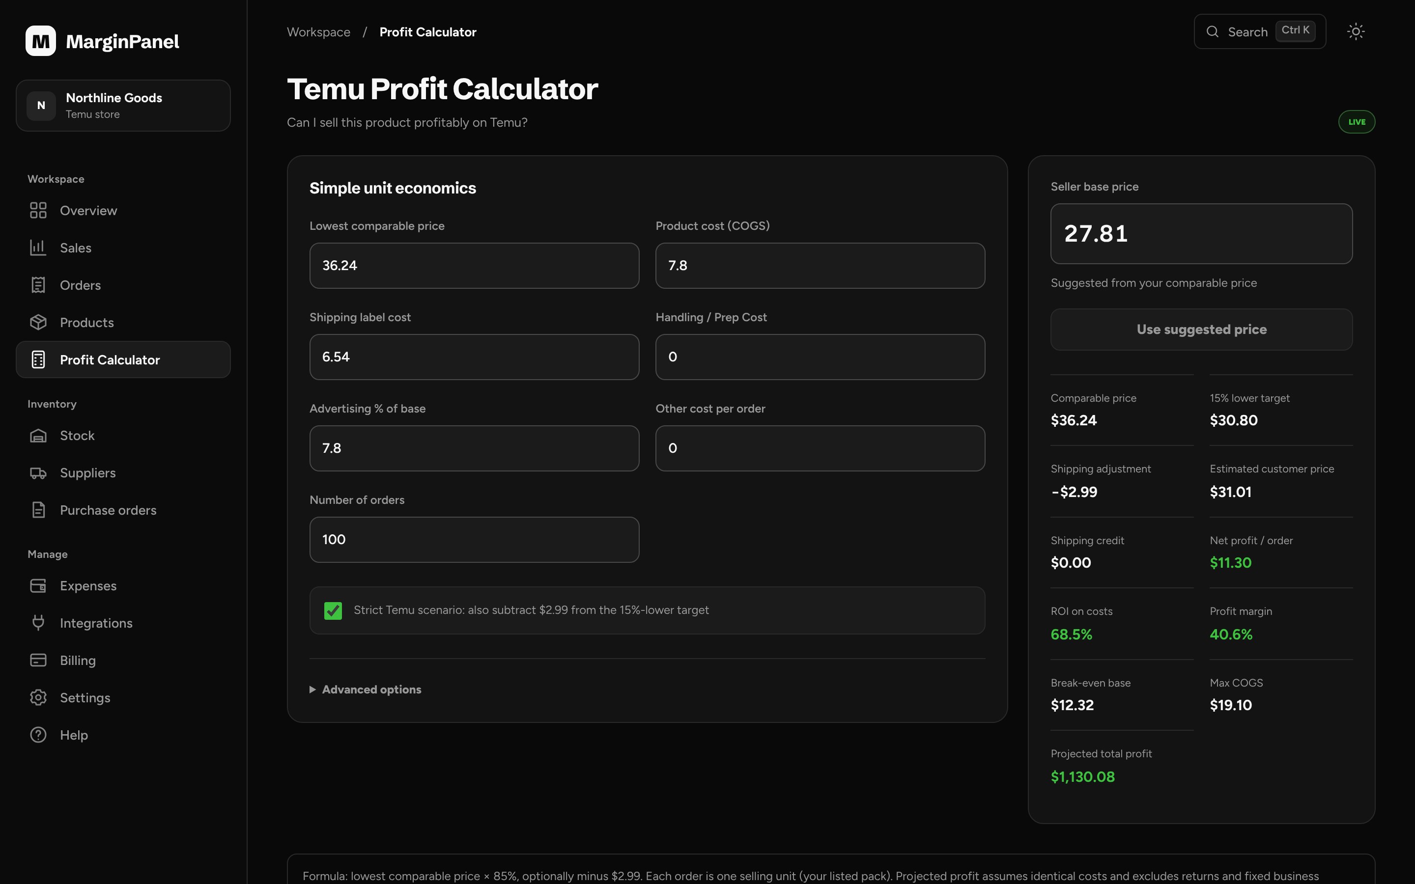Screen dimensions: 1415x884
Task: Click the Settings gear icon
Action: coord(38,698)
